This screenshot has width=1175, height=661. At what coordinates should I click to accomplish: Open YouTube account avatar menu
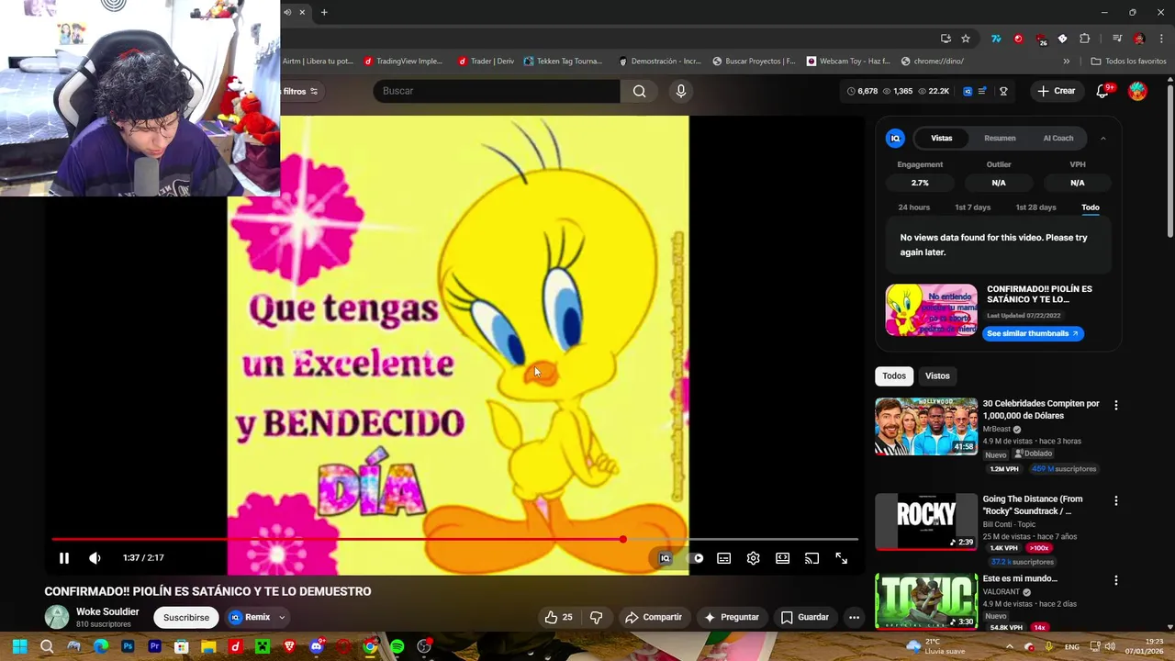click(x=1137, y=91)
